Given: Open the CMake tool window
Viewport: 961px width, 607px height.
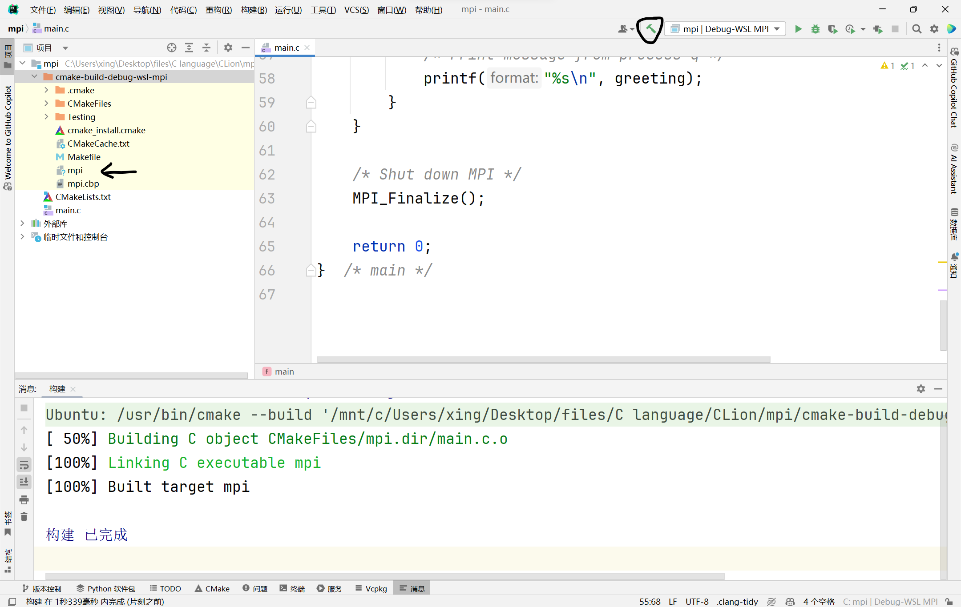Looking at the screenshot, I should coord(212,588).
